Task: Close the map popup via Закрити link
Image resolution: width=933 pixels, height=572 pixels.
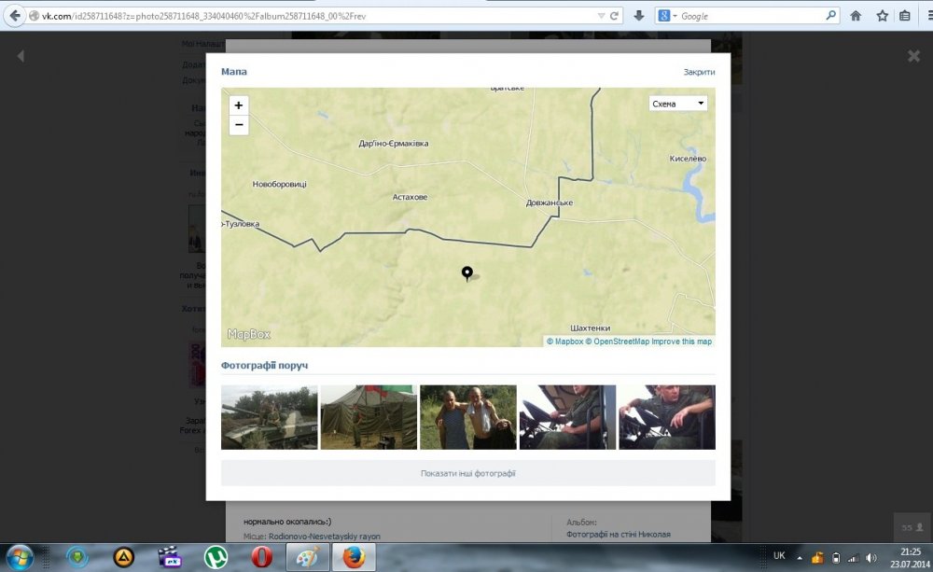Action: tap(699, 72)
